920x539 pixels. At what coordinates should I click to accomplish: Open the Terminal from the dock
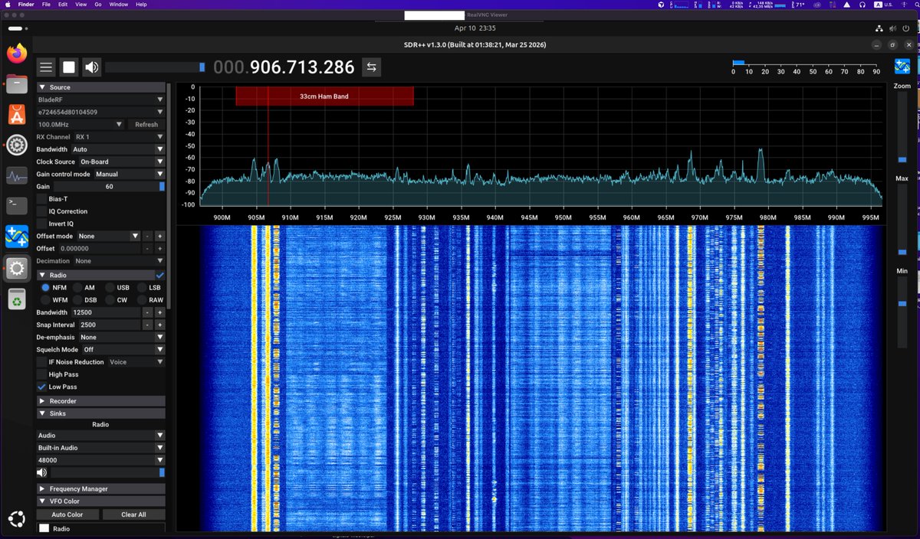click(x=17, y=204)
